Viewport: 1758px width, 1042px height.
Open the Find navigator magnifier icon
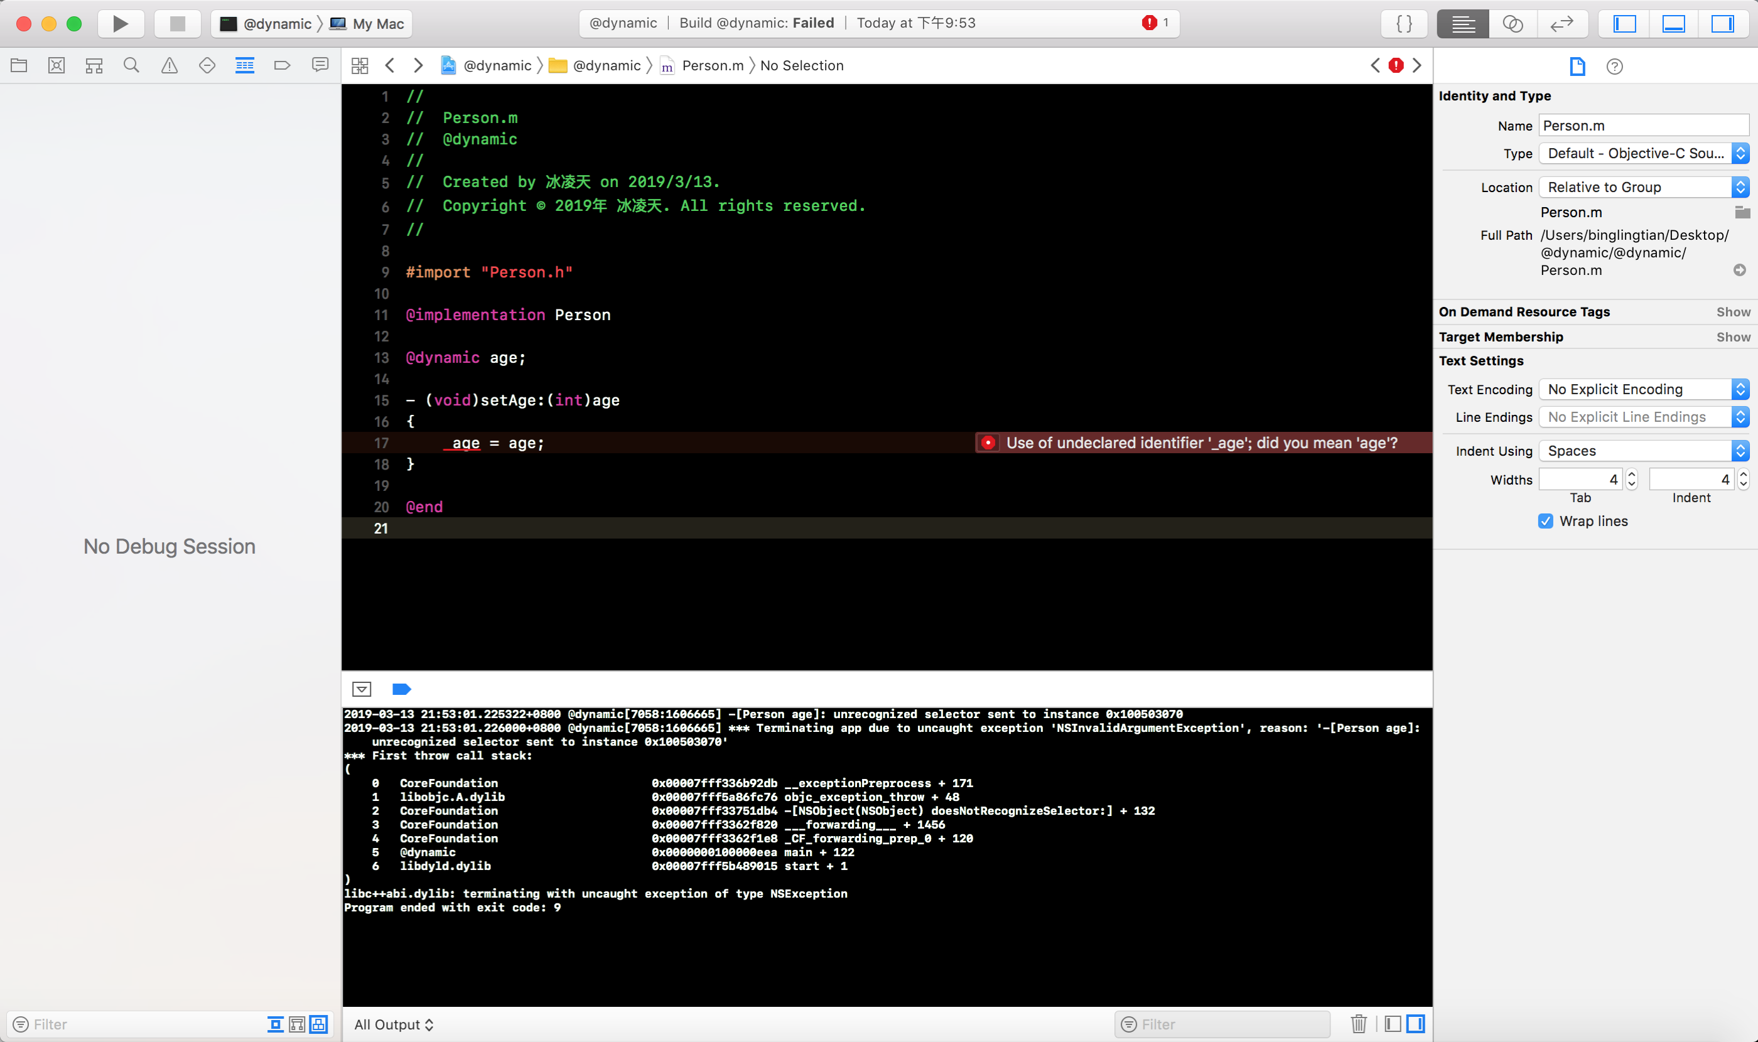131,65
